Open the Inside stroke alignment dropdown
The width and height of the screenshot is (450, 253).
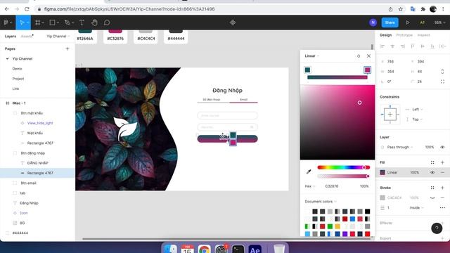point(416,208)
